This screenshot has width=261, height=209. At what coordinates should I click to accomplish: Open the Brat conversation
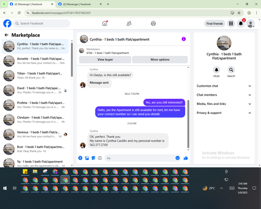35,149
